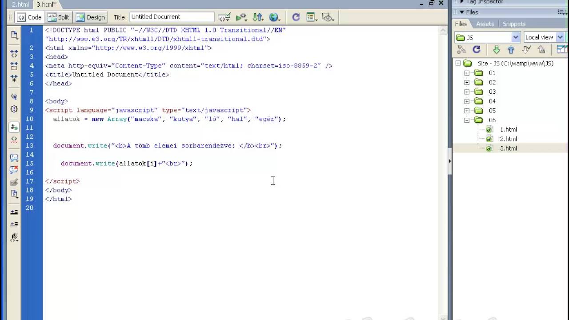
Task: Expand folder 01 in the file tree
Action: point(467,73)
